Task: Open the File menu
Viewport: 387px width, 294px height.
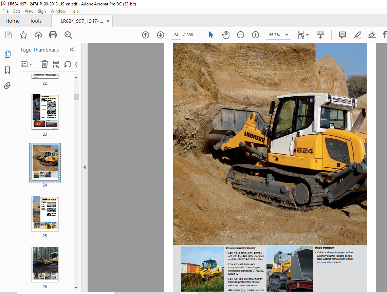Action: pos(5,11)
